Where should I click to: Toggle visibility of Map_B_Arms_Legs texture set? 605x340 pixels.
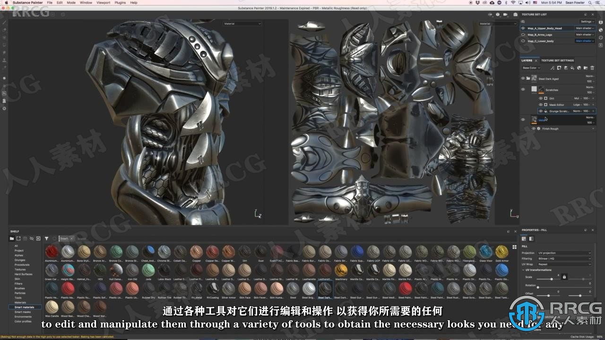pyautogui.click(x=523, y=34)
